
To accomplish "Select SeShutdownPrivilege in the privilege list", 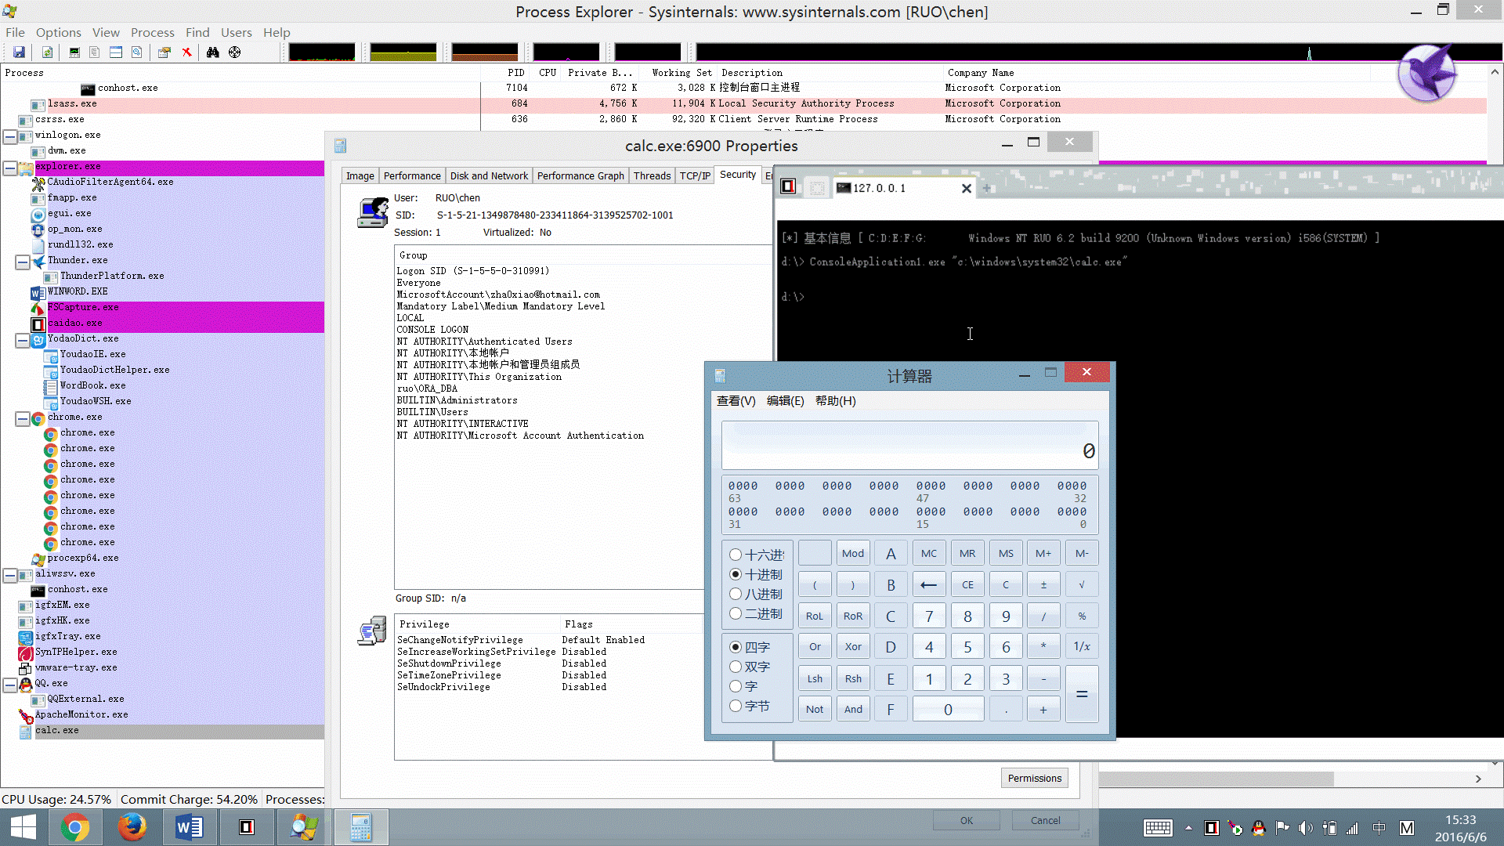I will click(449, 663).
